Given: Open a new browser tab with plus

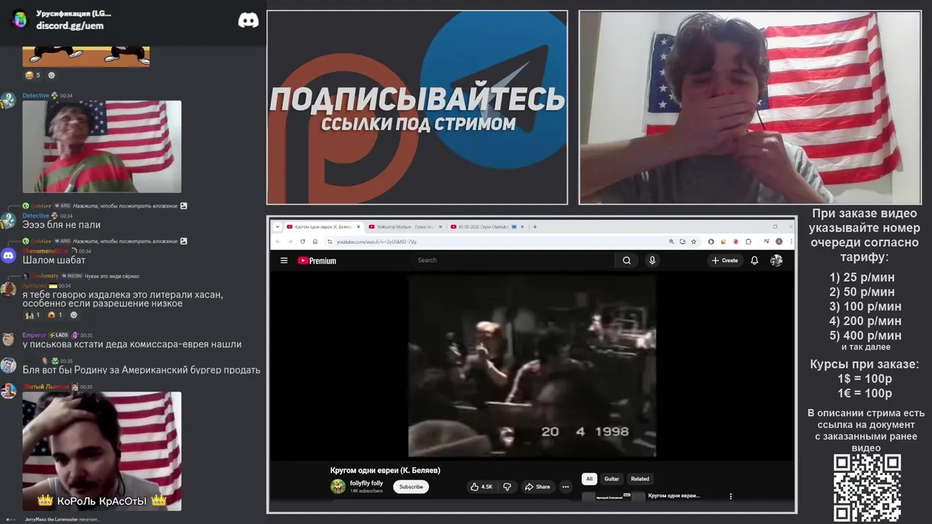Looking at the screenshot, I should point(534,227).
